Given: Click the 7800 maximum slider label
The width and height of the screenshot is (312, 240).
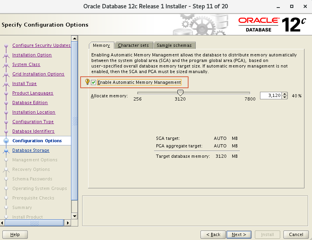Looking at the screenshot, I should 250,99.
